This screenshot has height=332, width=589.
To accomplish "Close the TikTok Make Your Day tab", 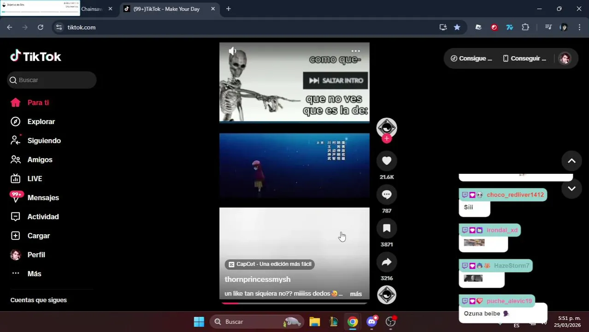I will [212, 9].
